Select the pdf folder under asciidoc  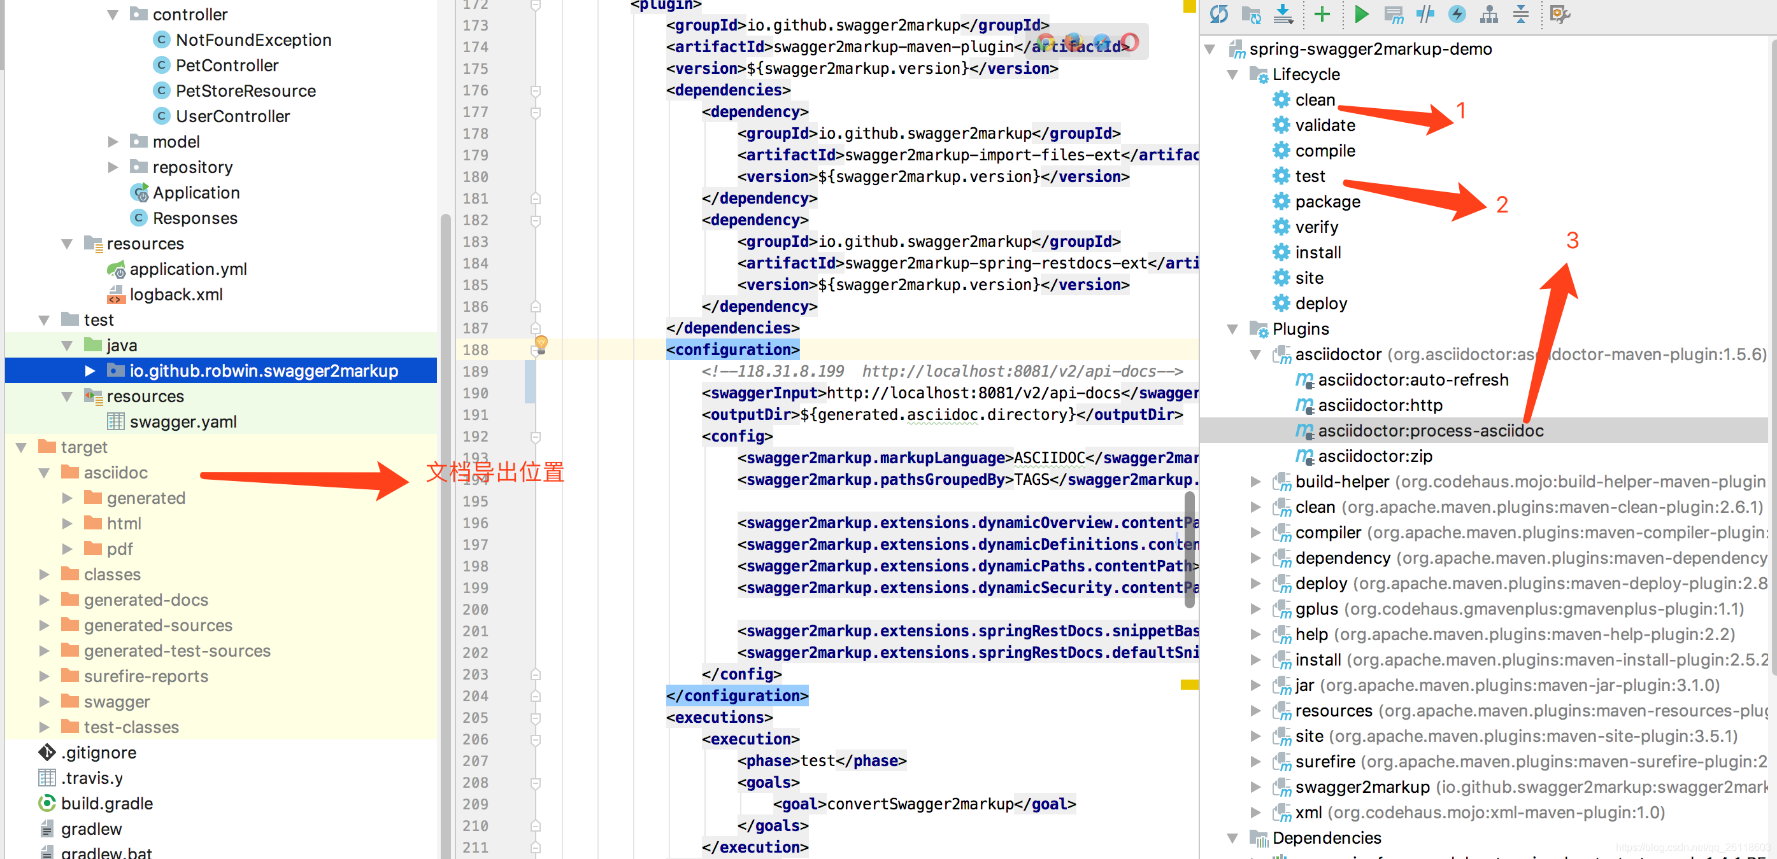(x=119, y=548)
